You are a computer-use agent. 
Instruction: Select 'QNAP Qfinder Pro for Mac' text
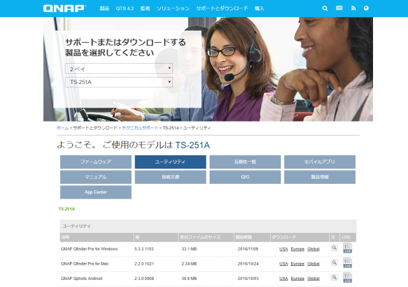coord(85,264)
